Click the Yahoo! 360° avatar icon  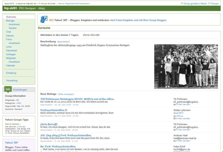(44, 19)
